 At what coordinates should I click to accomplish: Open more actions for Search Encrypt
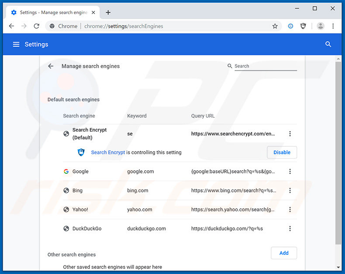[290, 134]
